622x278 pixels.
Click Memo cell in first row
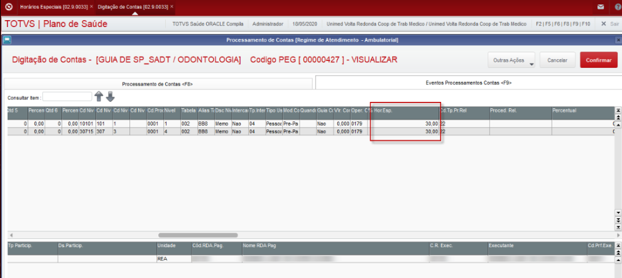point(222,124)
